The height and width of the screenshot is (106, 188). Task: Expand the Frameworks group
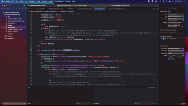tap(4, 38)
